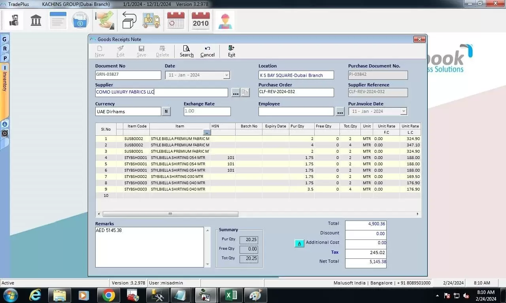The image size is (506, 303).
Task: Click the copy icon beside Supplier
Action: [x=245, y=93]
